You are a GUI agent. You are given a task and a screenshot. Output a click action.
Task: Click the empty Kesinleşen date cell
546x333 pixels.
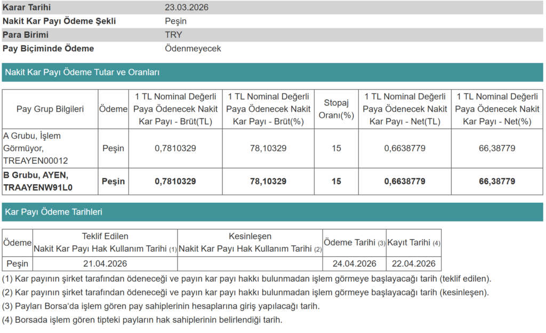click(x=250, y=264)
